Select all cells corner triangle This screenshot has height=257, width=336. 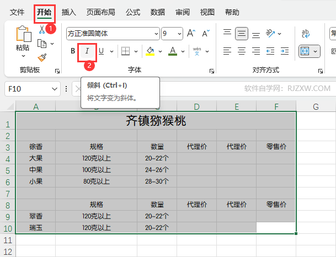pos(10,106)
